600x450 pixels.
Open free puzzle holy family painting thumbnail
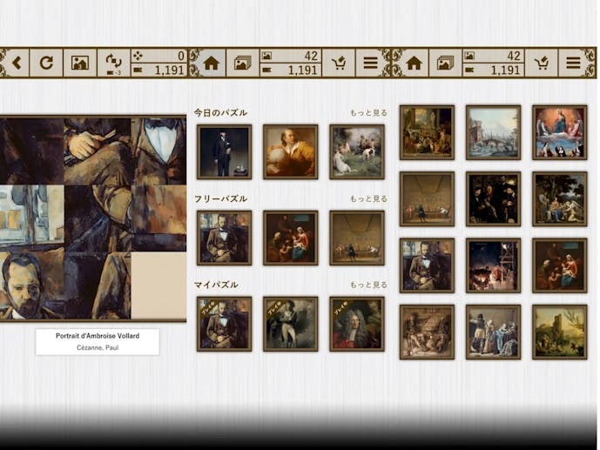point(291,238)
